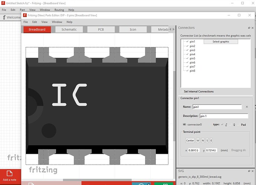Set terminal point to W
Screen dimensions: 256x185
coord(198,141)
